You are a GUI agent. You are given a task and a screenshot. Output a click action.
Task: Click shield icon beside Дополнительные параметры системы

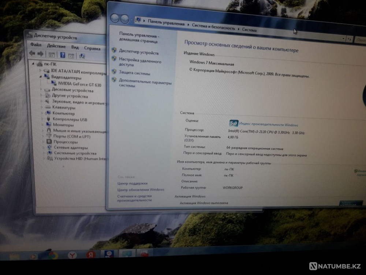tap(114, 80)
